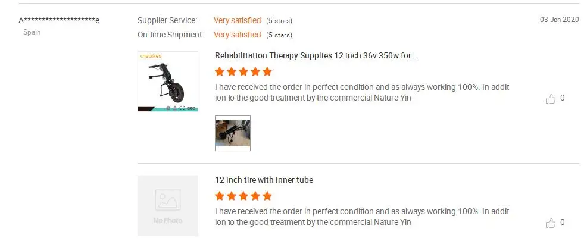
Task: Click the On-time Shipment label
Action: pyautogui.click(x=171, y=35)
